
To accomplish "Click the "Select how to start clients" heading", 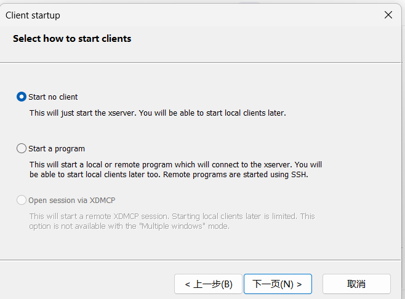I will [x=72, y=38].
